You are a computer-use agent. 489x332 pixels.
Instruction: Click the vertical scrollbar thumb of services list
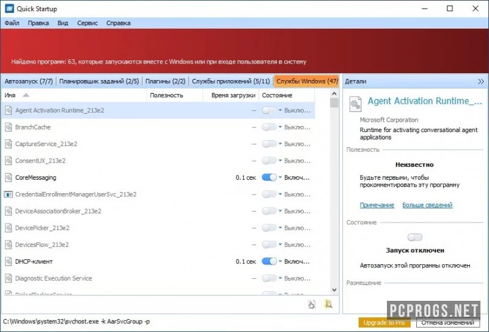click(x=334, y=103)
